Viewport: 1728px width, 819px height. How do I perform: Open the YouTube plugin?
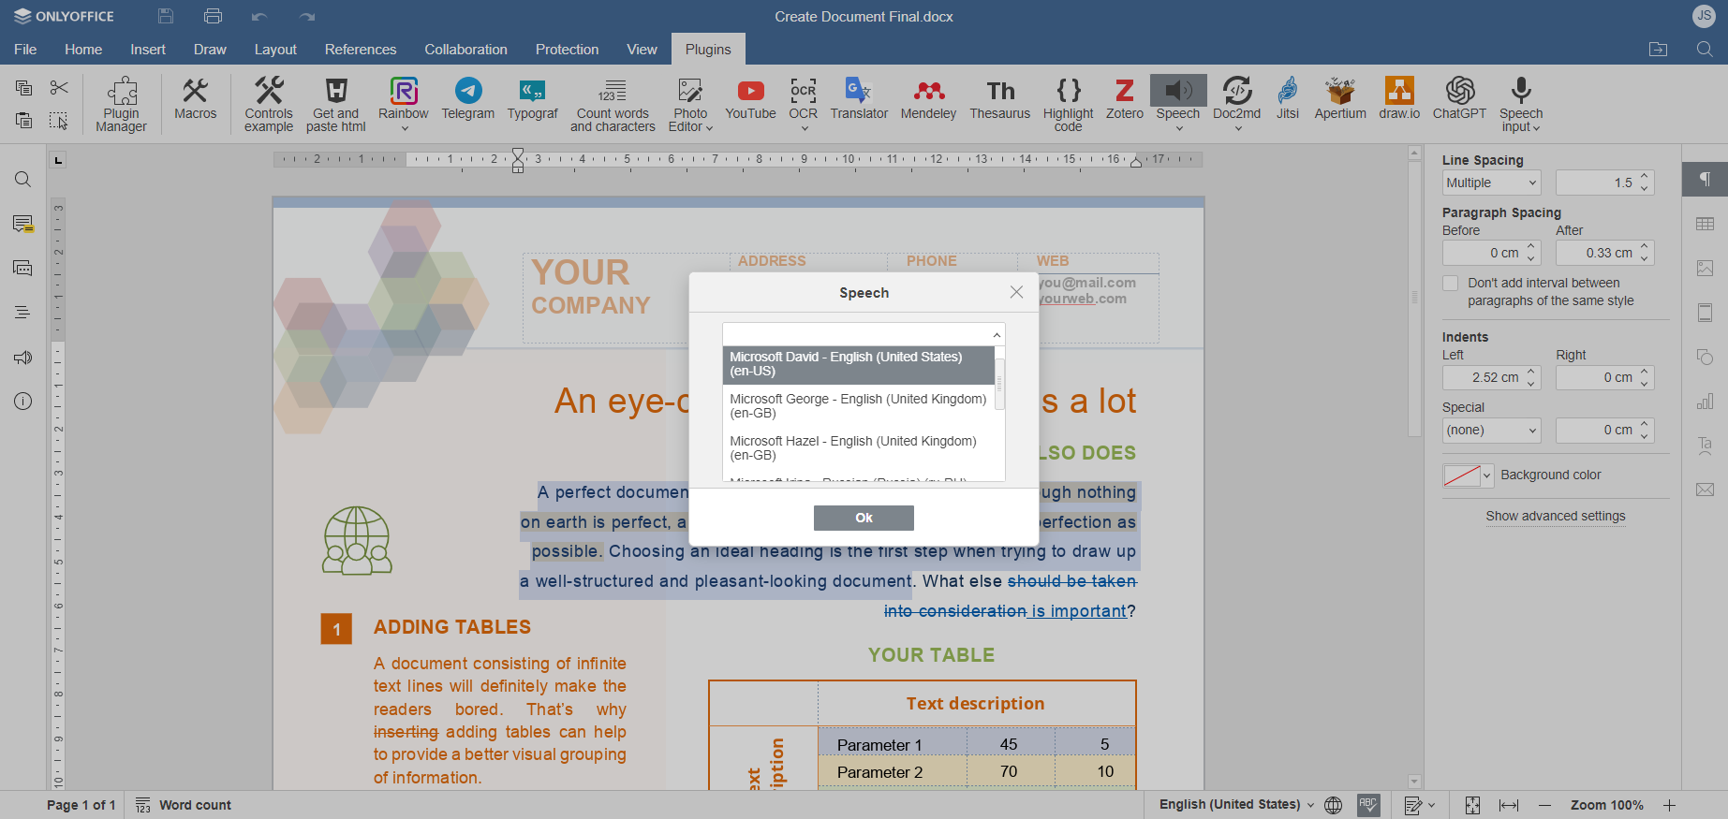(750, 99)
